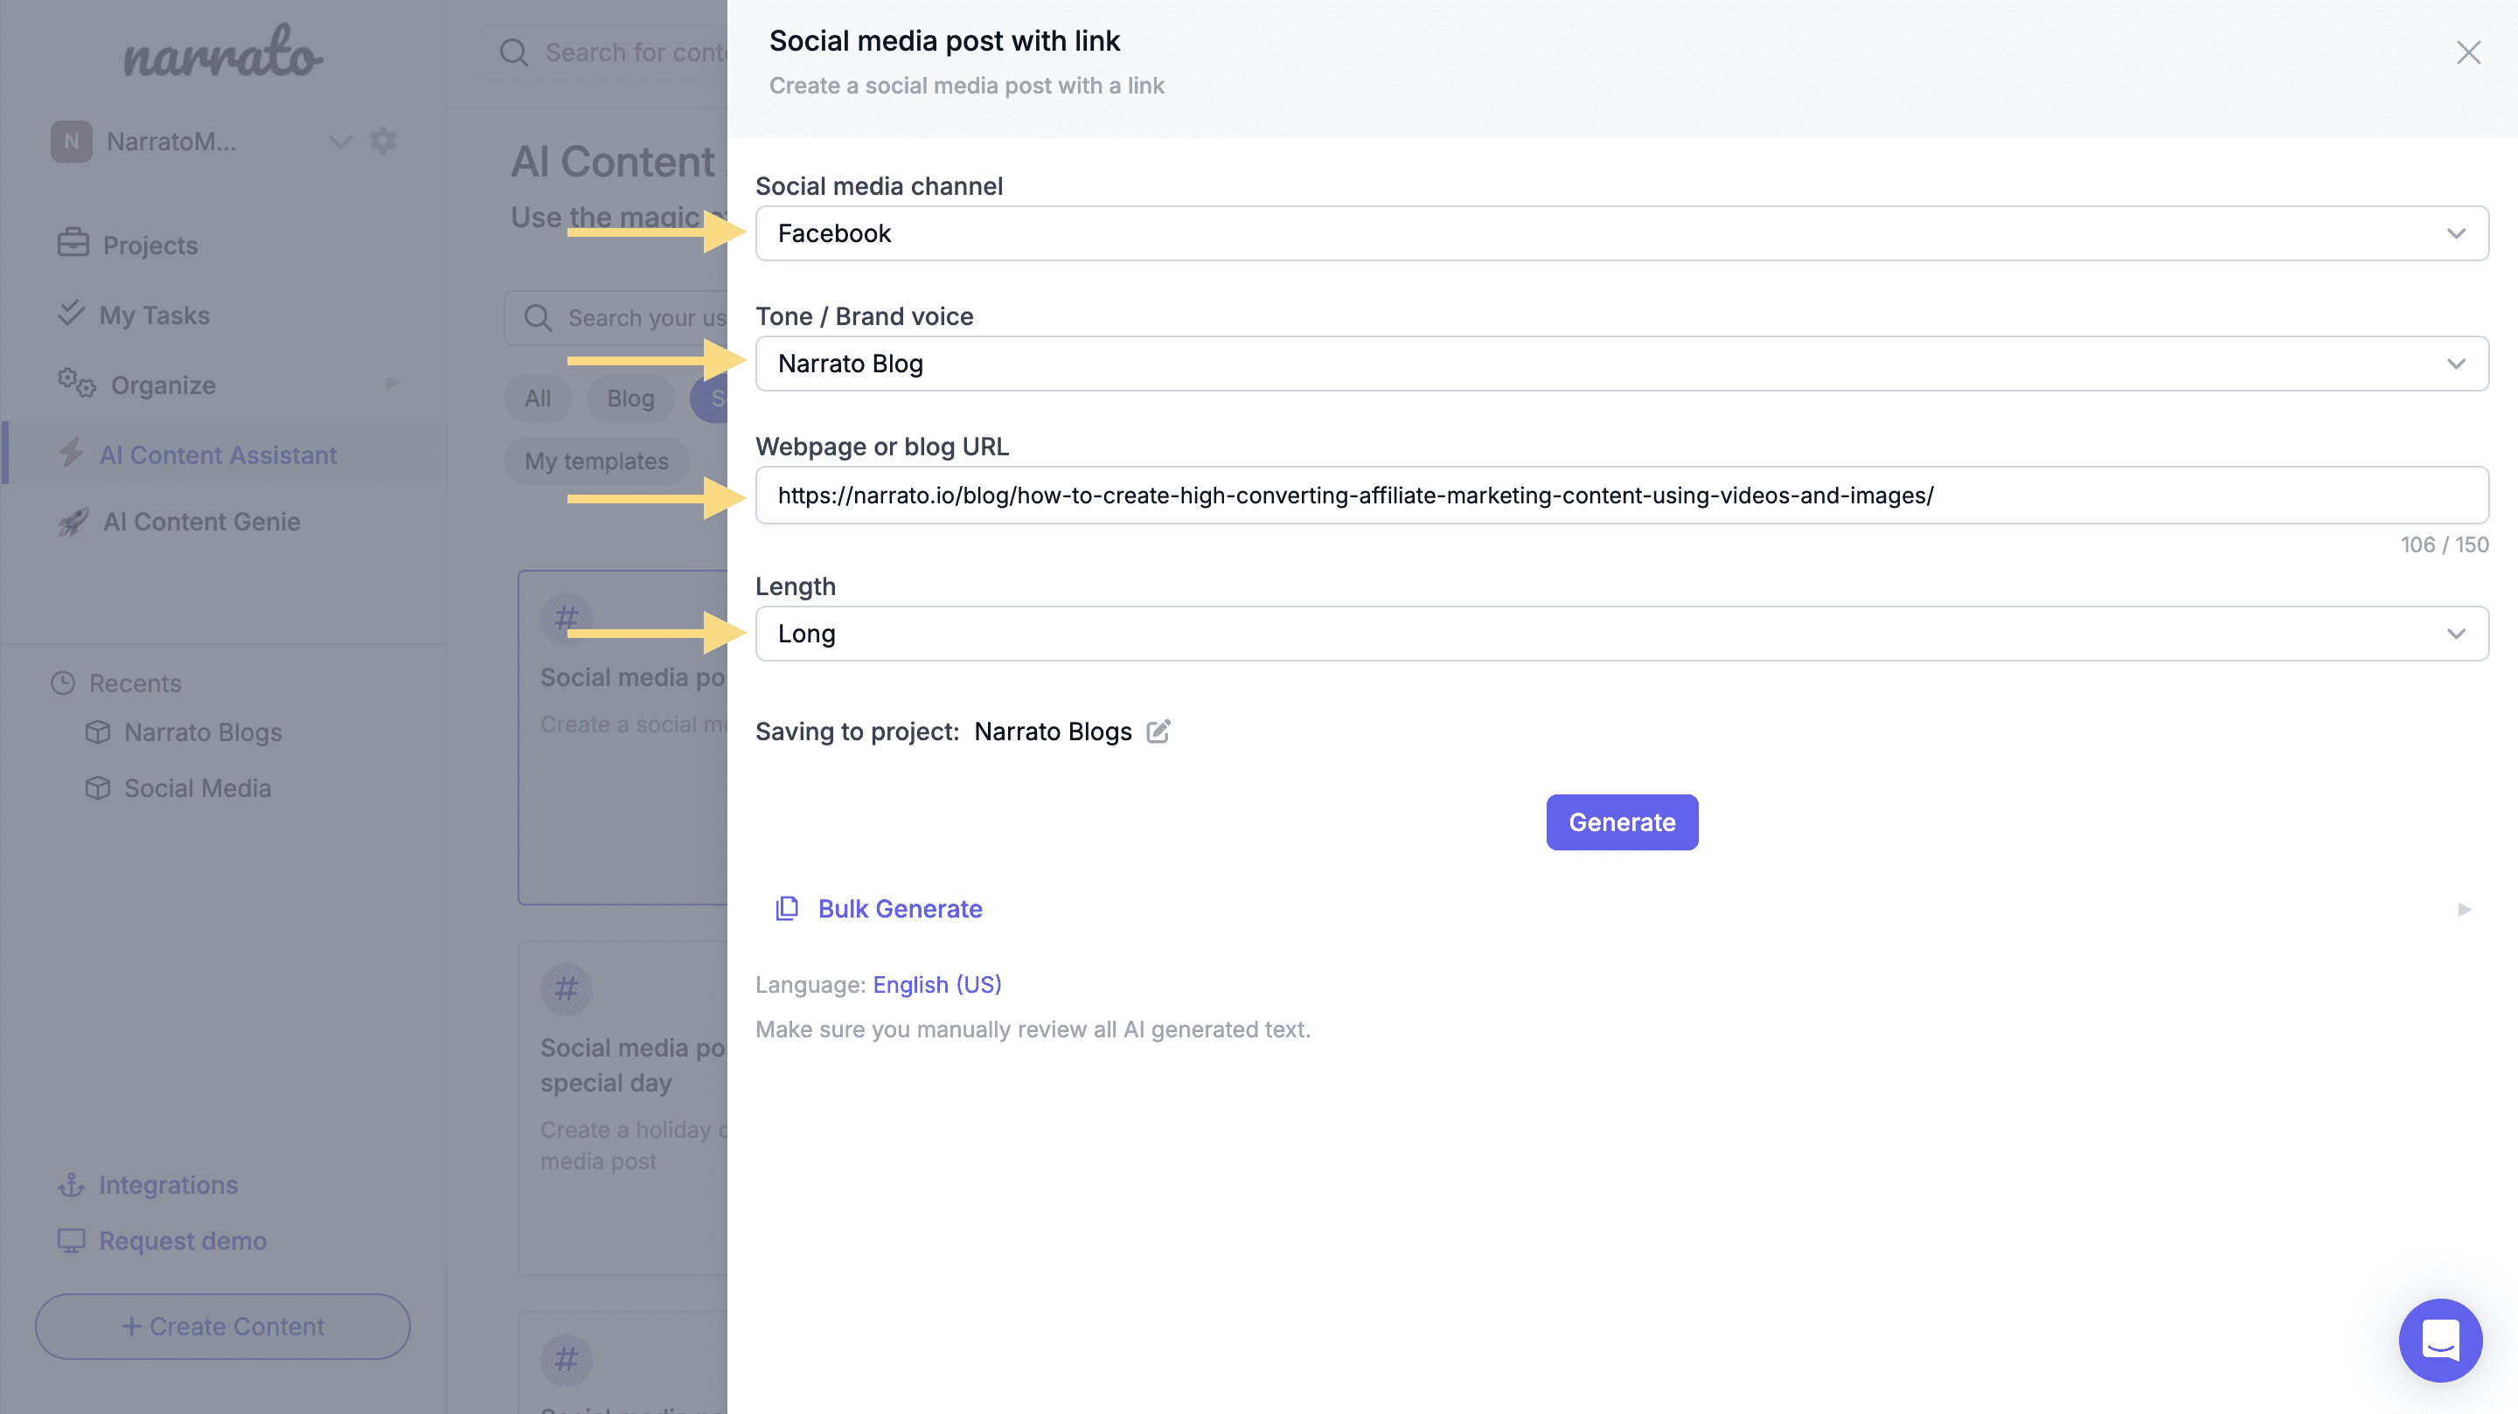Change language via English (US) link
The width and height of the screenshot is (2518, 1414).
point(936,985)
